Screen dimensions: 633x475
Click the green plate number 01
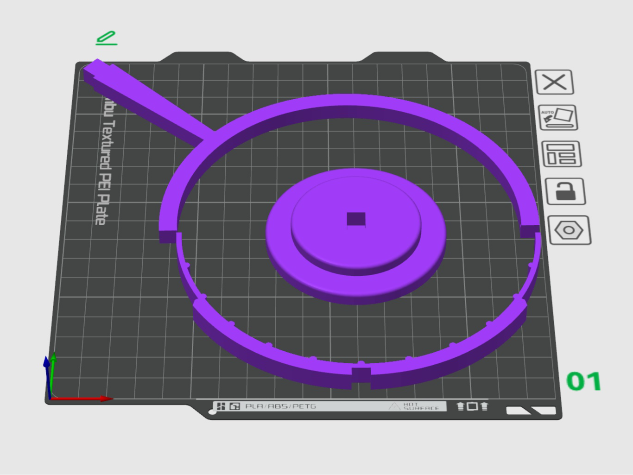(584, 381)
